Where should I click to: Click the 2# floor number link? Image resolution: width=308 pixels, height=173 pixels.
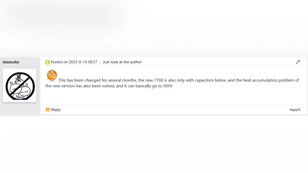(298, 62)
